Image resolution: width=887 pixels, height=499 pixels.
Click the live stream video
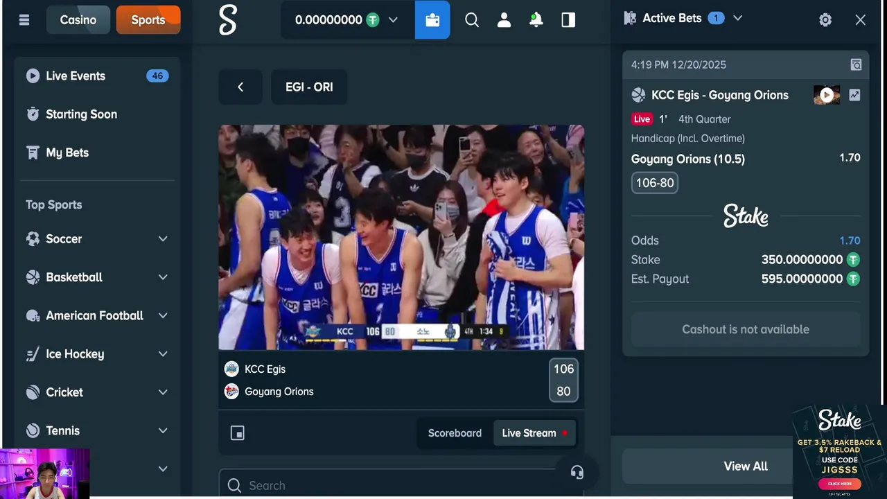click(401, 238)
